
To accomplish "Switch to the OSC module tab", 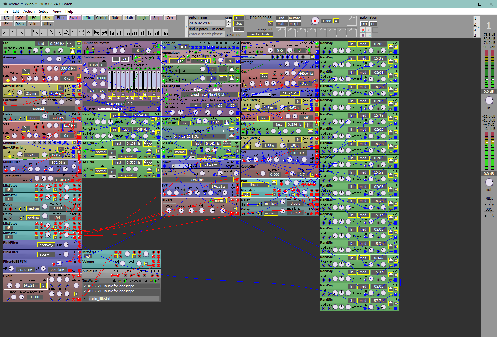I will click(x=20, y=18).
